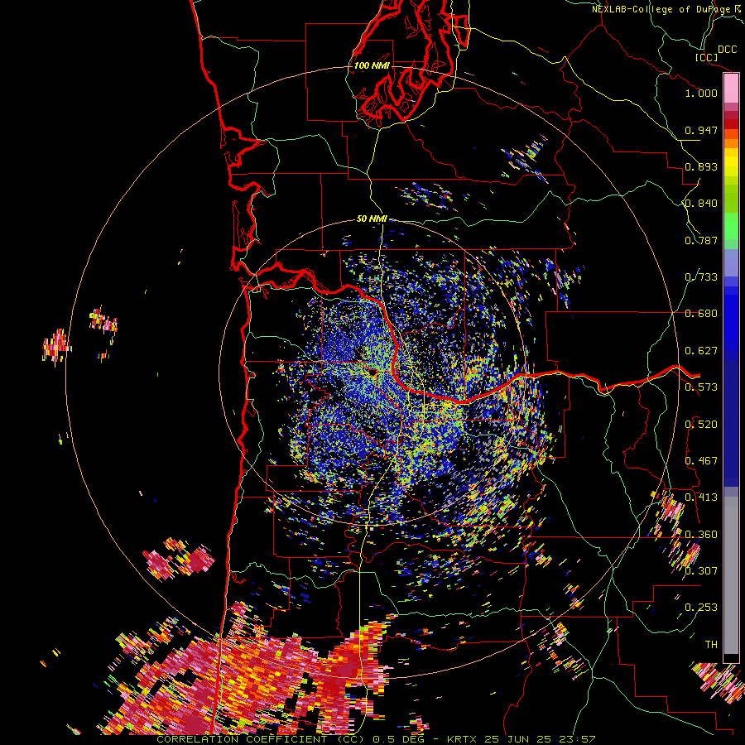Select the 0.840 legend value
Viewport: 745px width, 745px height.
[x=701, y=204]
